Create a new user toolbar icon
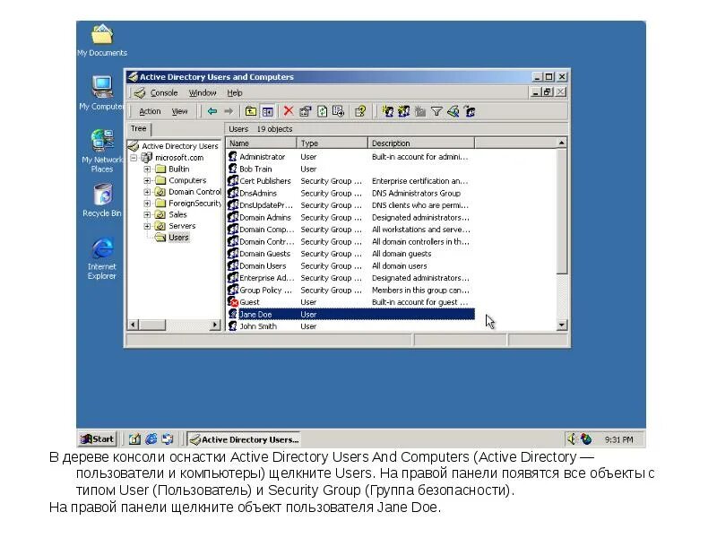 388,111
